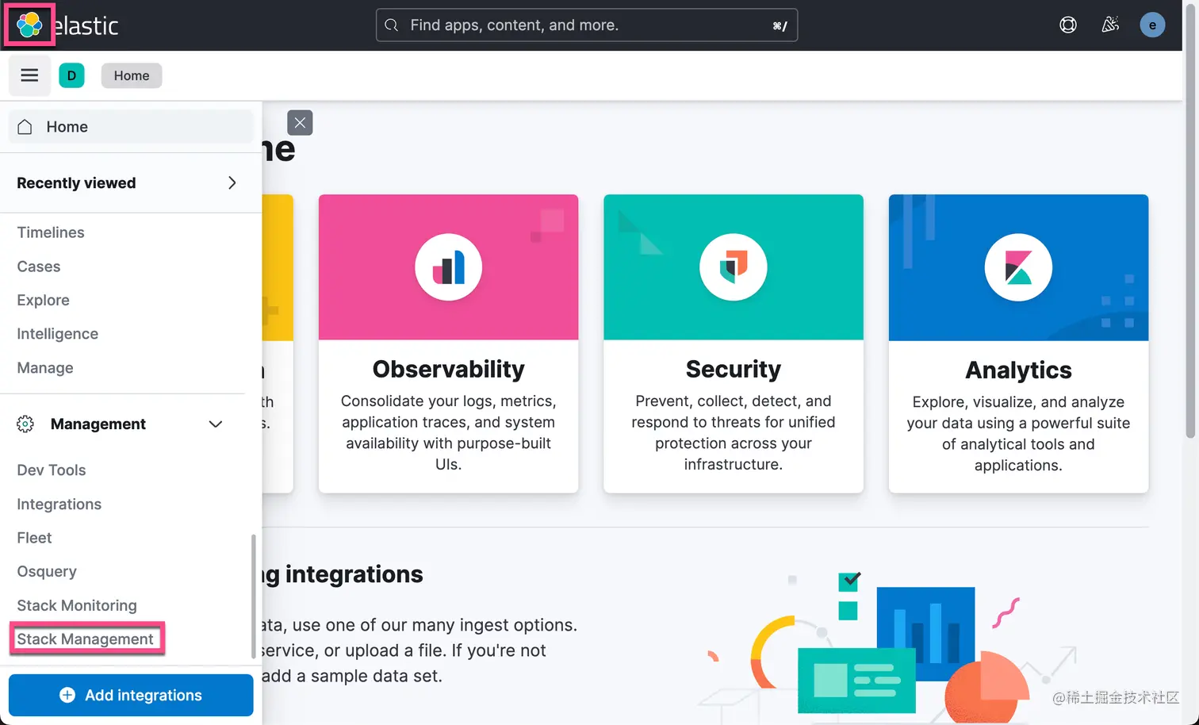
Task: Open the hamburger navigation menu
Action: (x=29, y=75)
